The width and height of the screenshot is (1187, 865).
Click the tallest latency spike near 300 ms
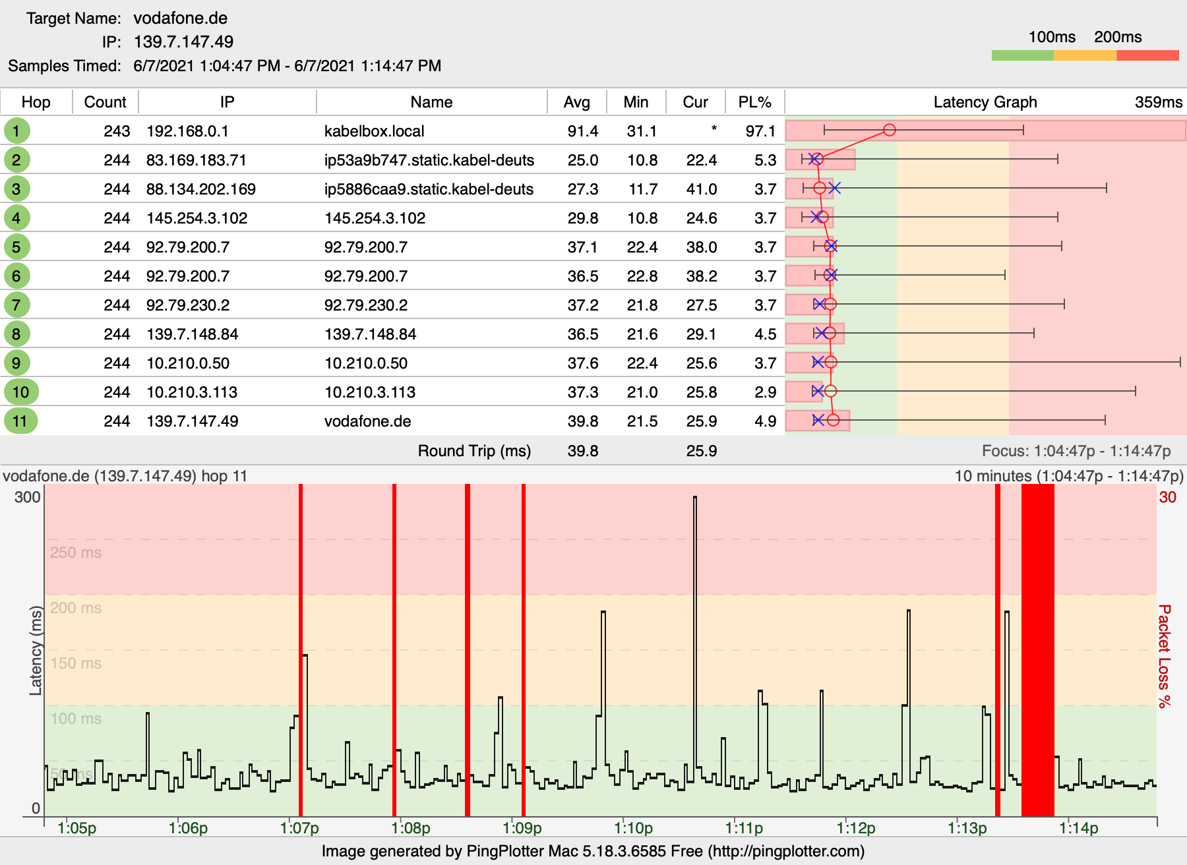pos(694,501)
